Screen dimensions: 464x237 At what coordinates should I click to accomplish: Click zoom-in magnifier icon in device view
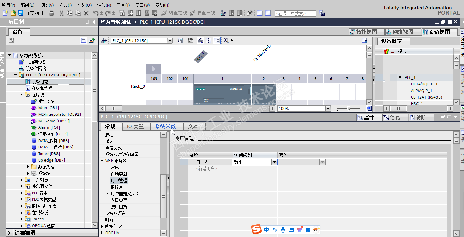click(x=226, y=41)
